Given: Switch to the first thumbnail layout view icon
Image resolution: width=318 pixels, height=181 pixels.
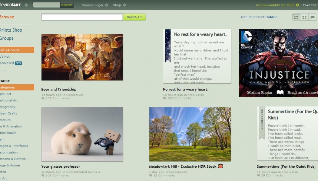Looking at the screenshot, I should point(296,17).
